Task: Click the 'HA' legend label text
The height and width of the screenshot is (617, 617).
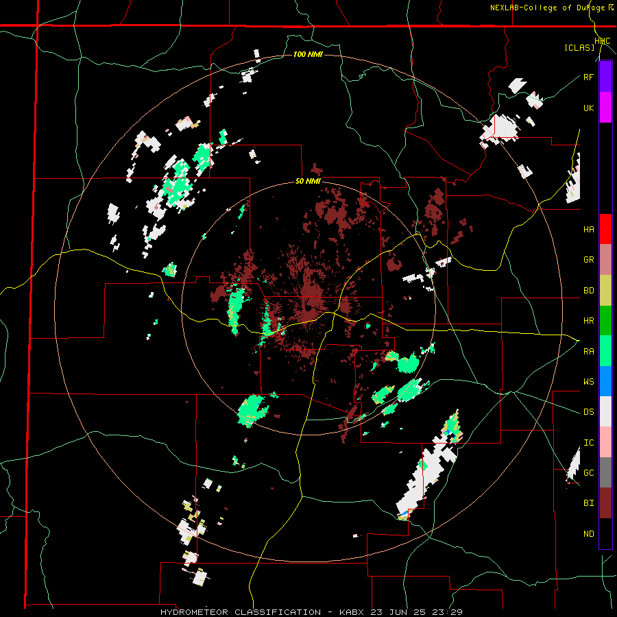Action: click(589, 229)
